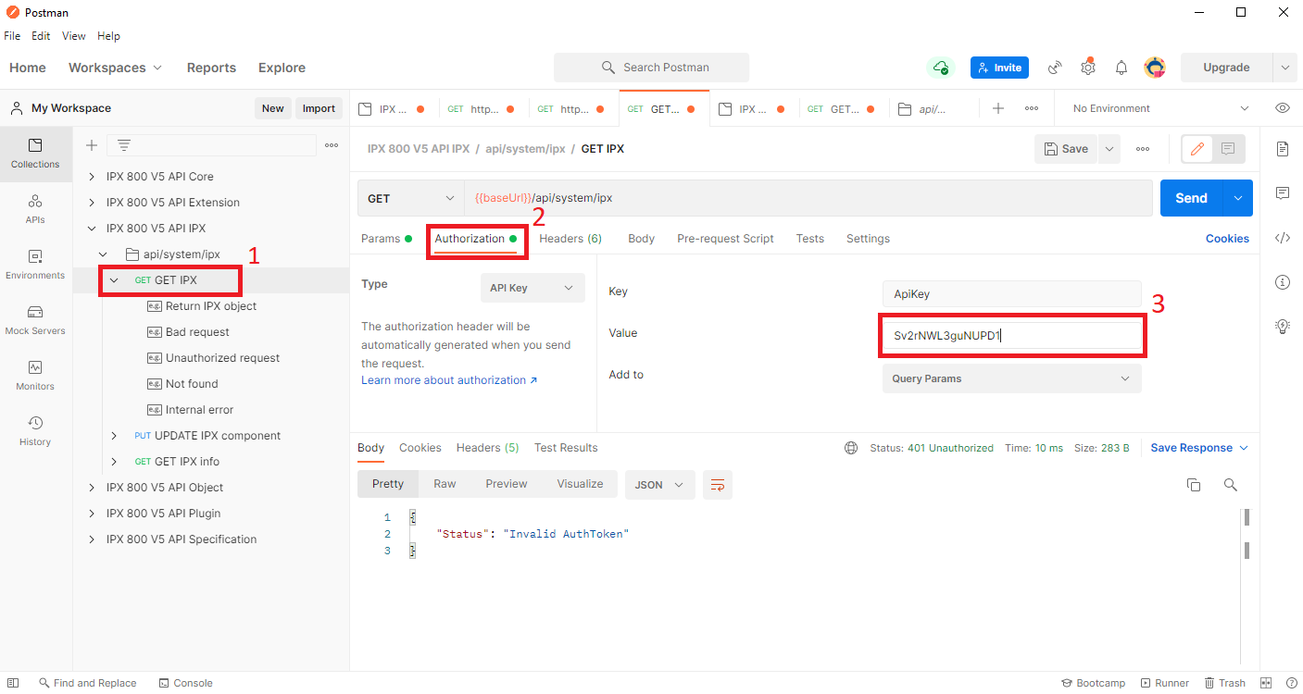Click the Invite button
The height and width of the screenshot is (694, 1303).
(999, 68)
